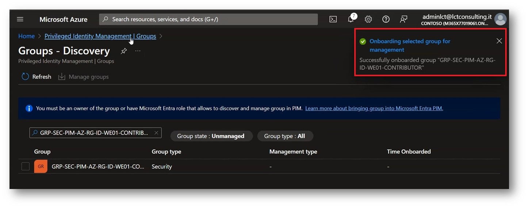Click the Manage groups button

click(84, 77)
